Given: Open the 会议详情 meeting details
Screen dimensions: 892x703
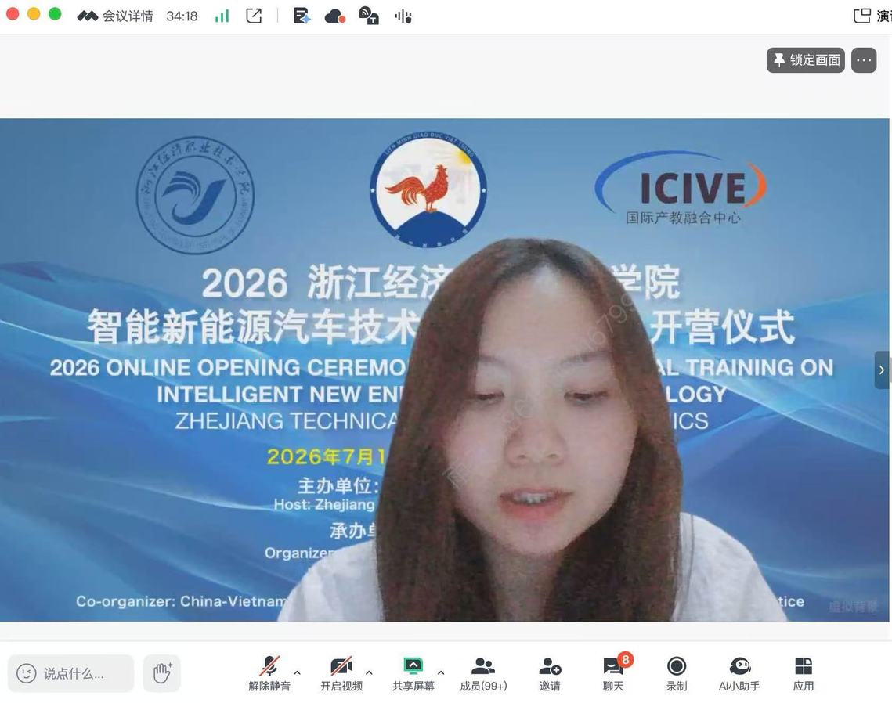Looking at the screenshot, I should coord(115,16).
